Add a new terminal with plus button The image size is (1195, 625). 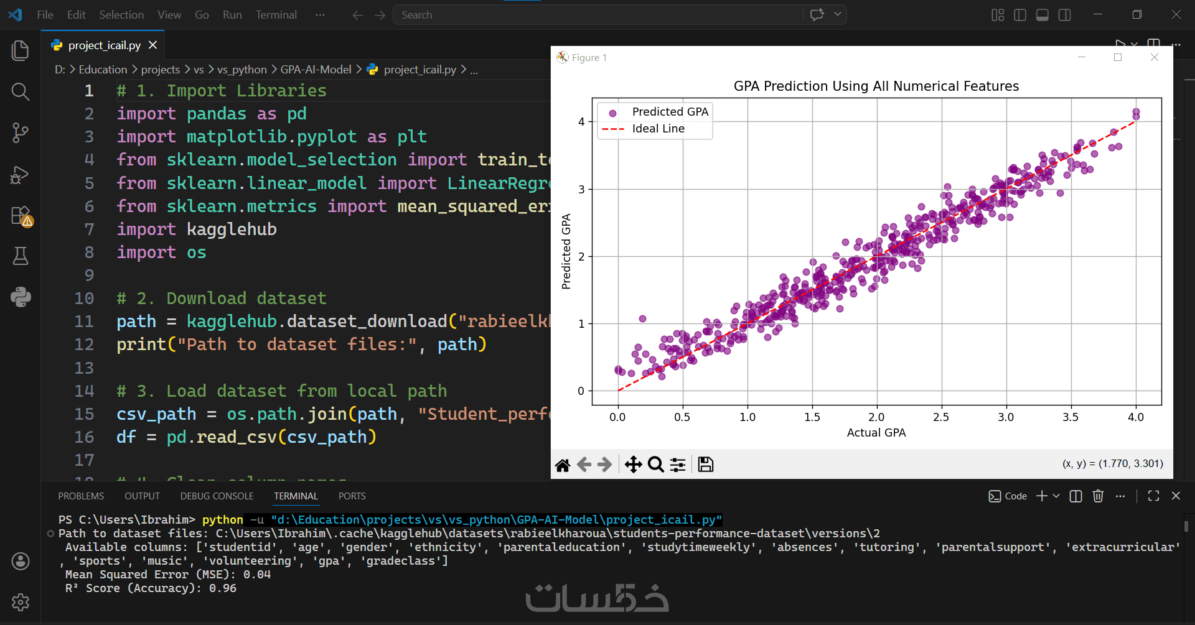pyautogui.click(x=1042, y=496)
